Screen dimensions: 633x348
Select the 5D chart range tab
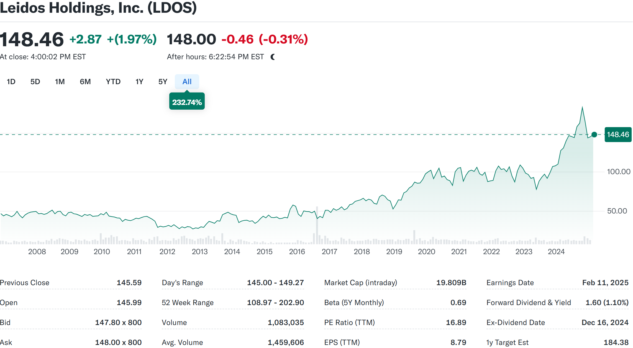point(35,82)
